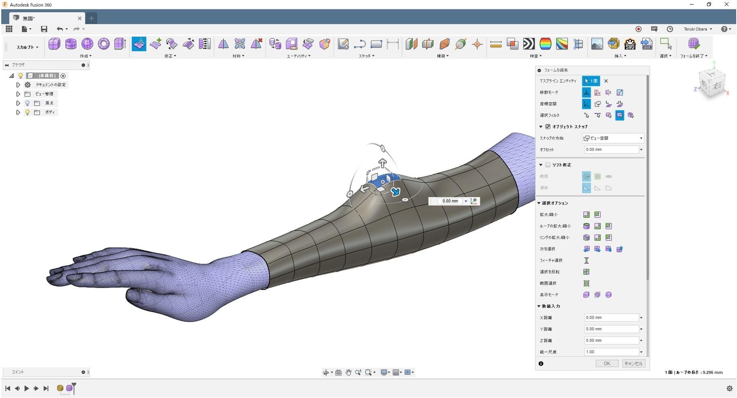Image resolution: width=737 pixels, height=398 pixels.
Task: Activate the root component radio button
Action: tap(63, 76)
